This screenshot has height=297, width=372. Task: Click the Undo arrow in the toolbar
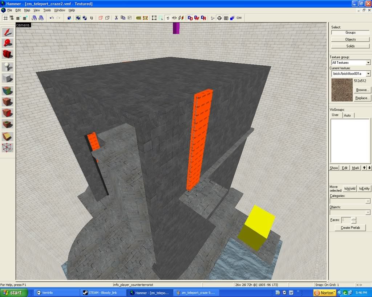(52, 18)
